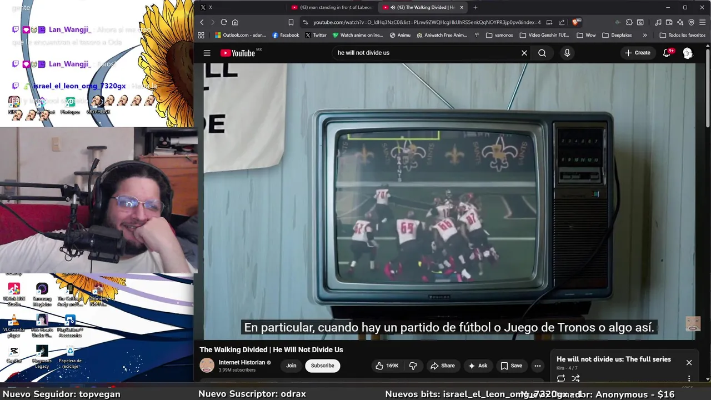
Task: Expand the Deepfakes bookmark folder
Action: 617,35
